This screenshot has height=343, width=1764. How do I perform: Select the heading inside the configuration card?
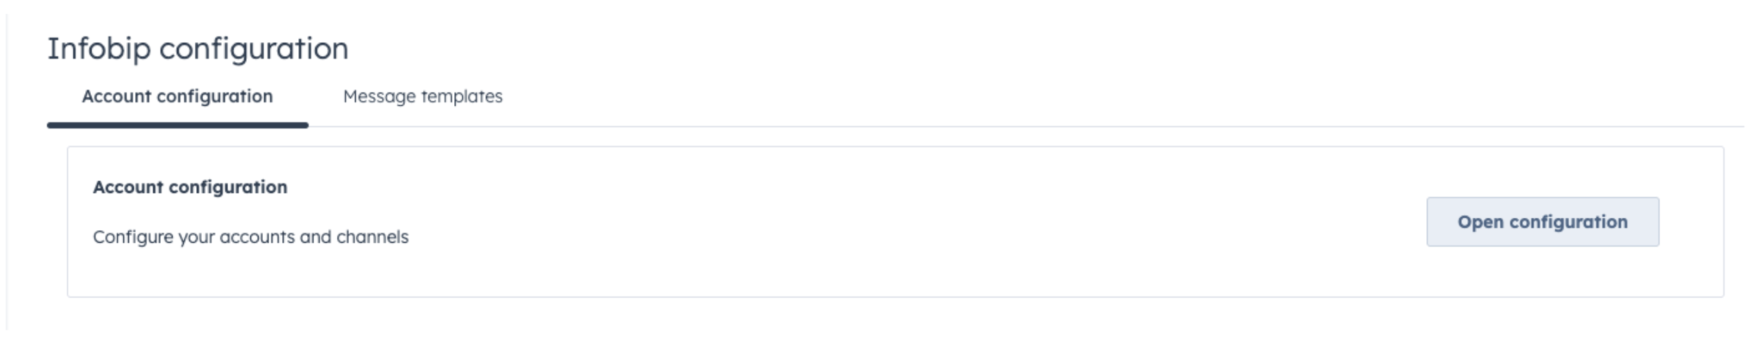point(190,187)
